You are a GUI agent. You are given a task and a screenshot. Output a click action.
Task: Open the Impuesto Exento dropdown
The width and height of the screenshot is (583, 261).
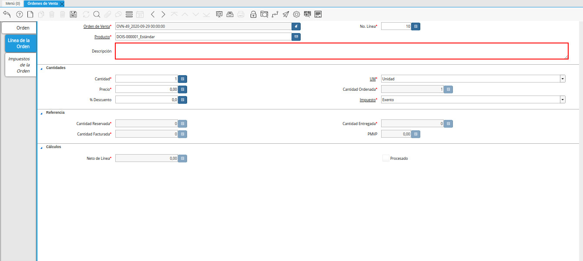click(563, 99)
